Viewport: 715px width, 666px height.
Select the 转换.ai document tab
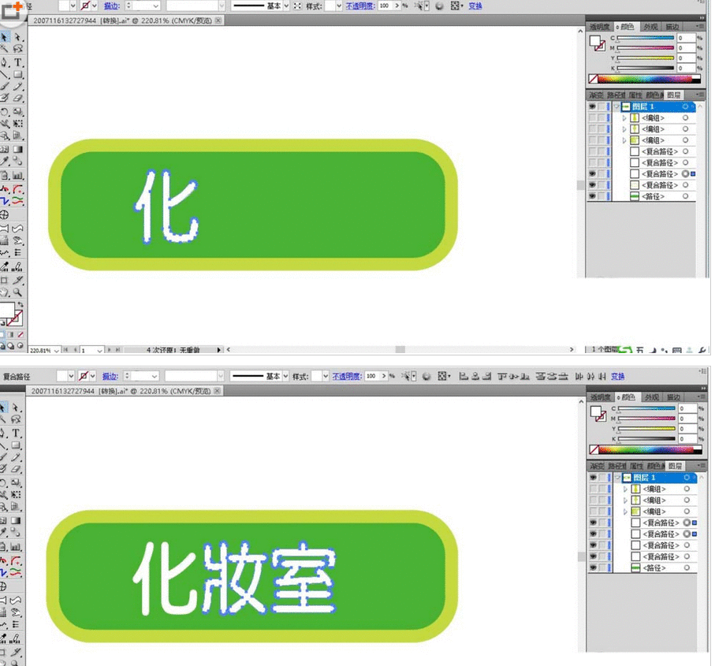(126, 20)
